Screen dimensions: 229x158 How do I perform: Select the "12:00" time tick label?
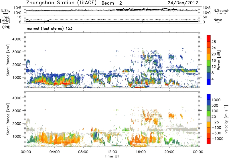112,152
